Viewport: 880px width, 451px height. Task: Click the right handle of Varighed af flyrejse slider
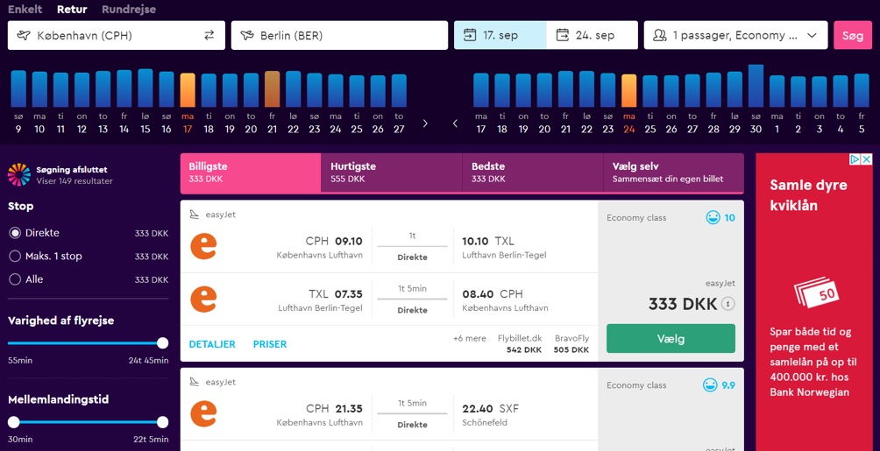tap(162, 343)
